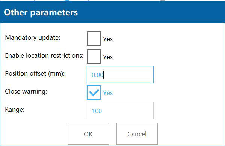The image size is (225, 146).
Task: Tick the Enable location restrictions checkbox
Action: click(x=94, y=57)
